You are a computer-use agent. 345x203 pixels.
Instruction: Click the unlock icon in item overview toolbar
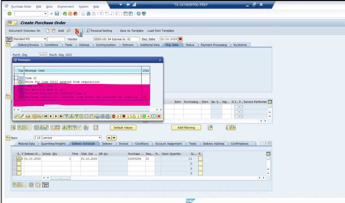point(46,128)
